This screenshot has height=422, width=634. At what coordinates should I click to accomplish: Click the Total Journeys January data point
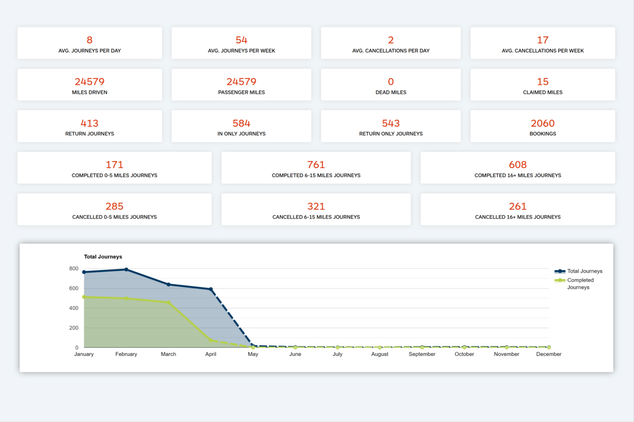coord(84,272)
